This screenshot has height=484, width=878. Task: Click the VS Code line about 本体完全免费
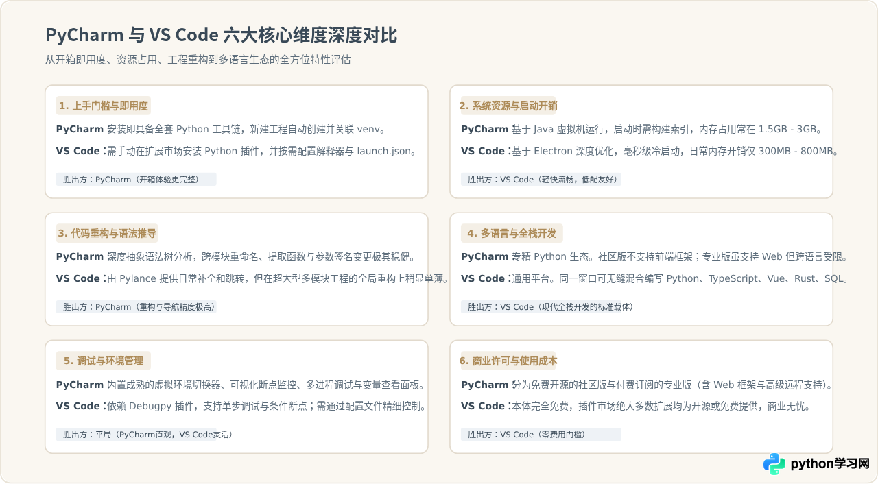coord(636,406)
